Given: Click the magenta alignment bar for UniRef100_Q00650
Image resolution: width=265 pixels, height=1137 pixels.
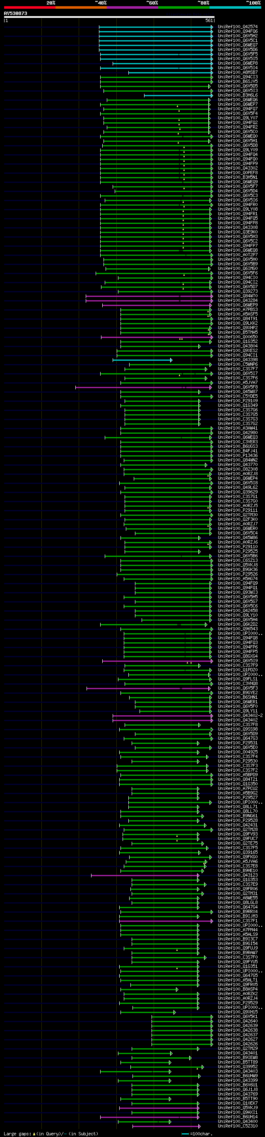Looking at the screenshot, I should [x=157, y=337].
